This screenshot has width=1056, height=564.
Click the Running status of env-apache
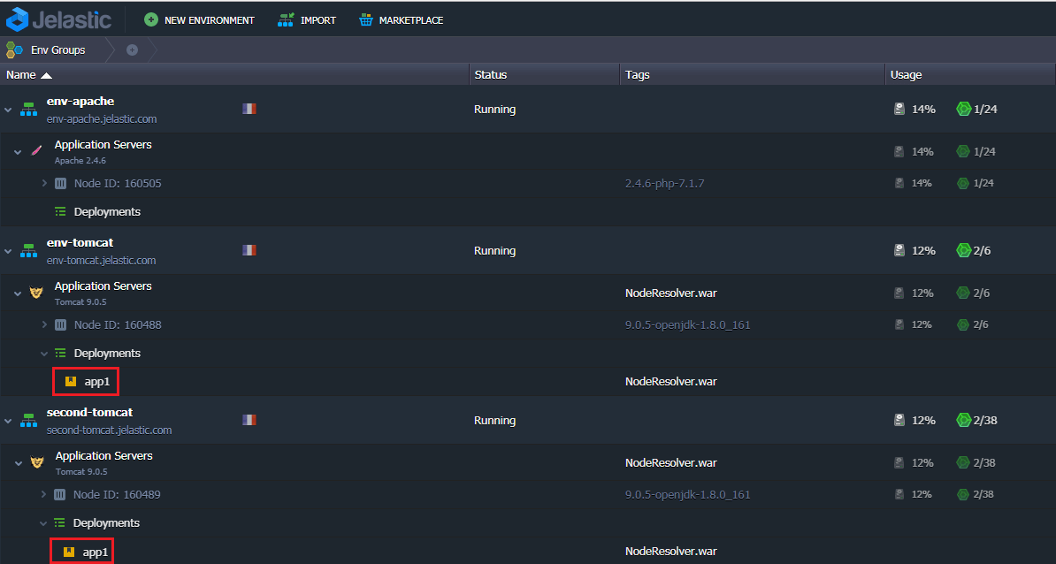[x=495, y=109]
